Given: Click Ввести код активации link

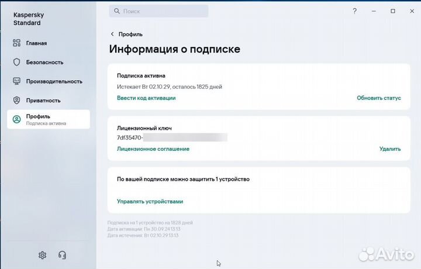Looking at the screenshot, I should pyautogui.click(x=146, y=98).
